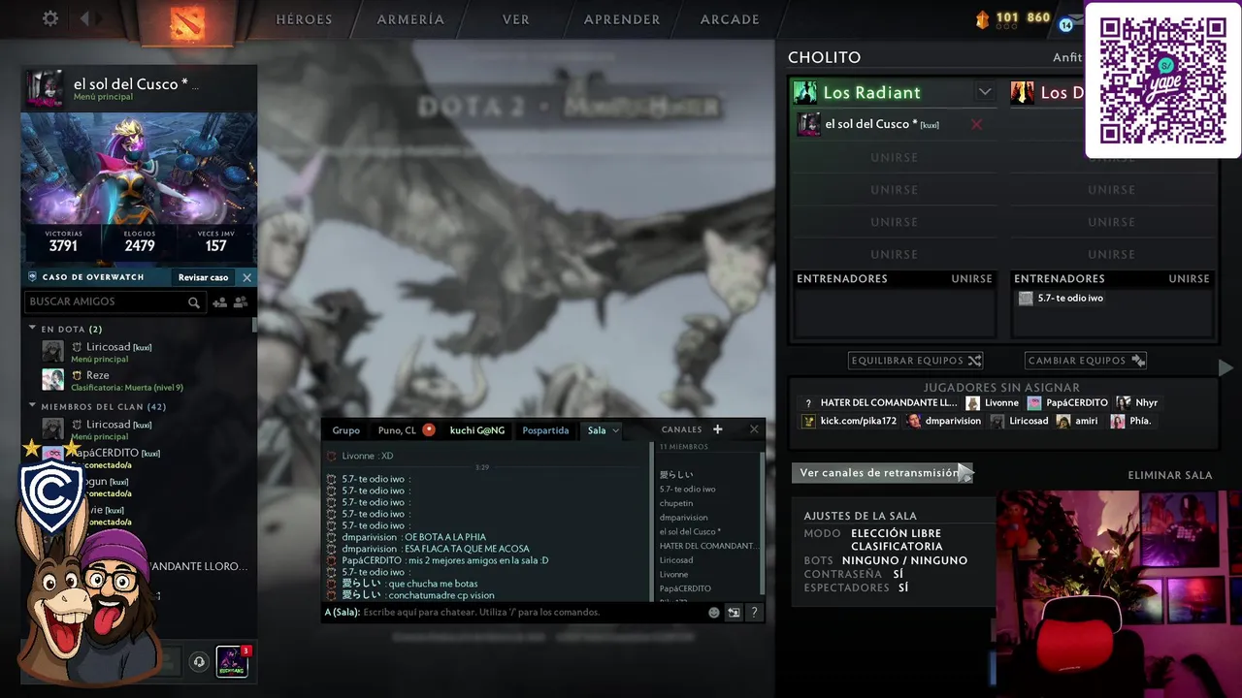Click 5.7- te odio iwo coach avatar
Screen dimensions: 1242x698
click(x=1026, y=299)
